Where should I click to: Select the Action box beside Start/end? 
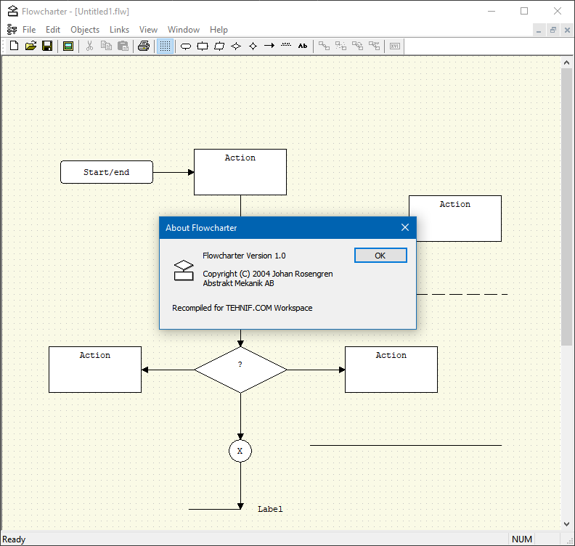(240, 172)
